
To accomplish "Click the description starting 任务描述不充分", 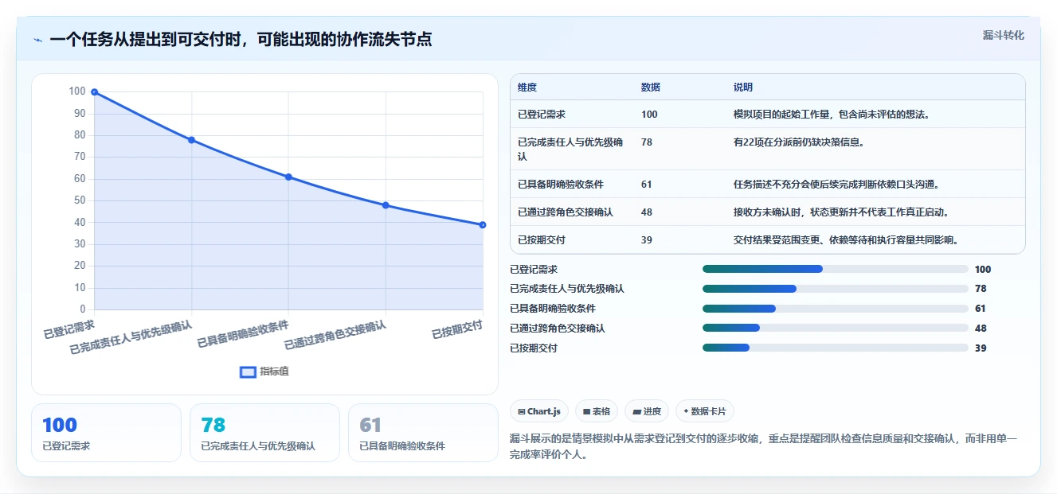I will click(x=837, y=185).
